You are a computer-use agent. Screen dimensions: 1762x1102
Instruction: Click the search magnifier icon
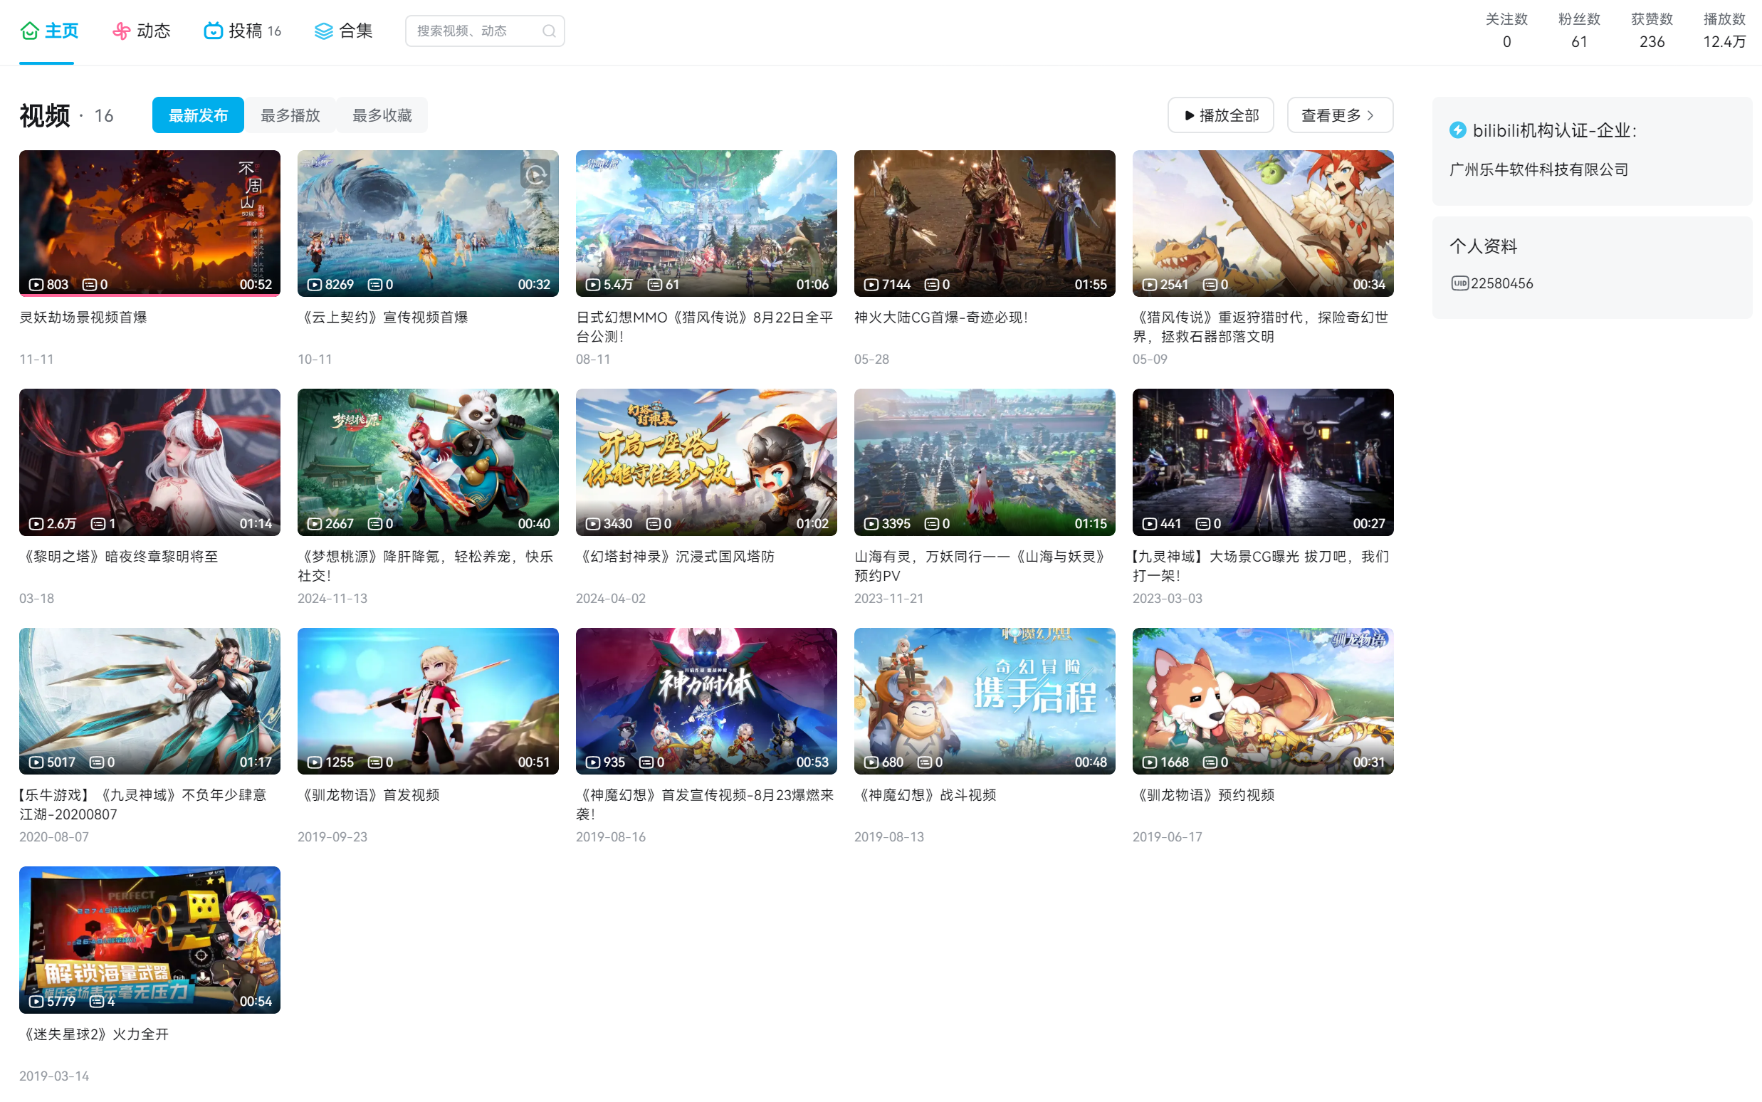pos(549,31)
